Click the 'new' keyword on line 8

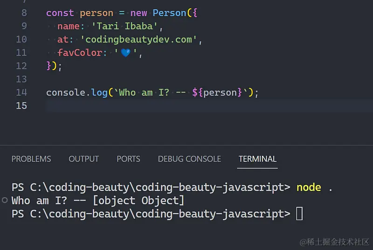138,13
